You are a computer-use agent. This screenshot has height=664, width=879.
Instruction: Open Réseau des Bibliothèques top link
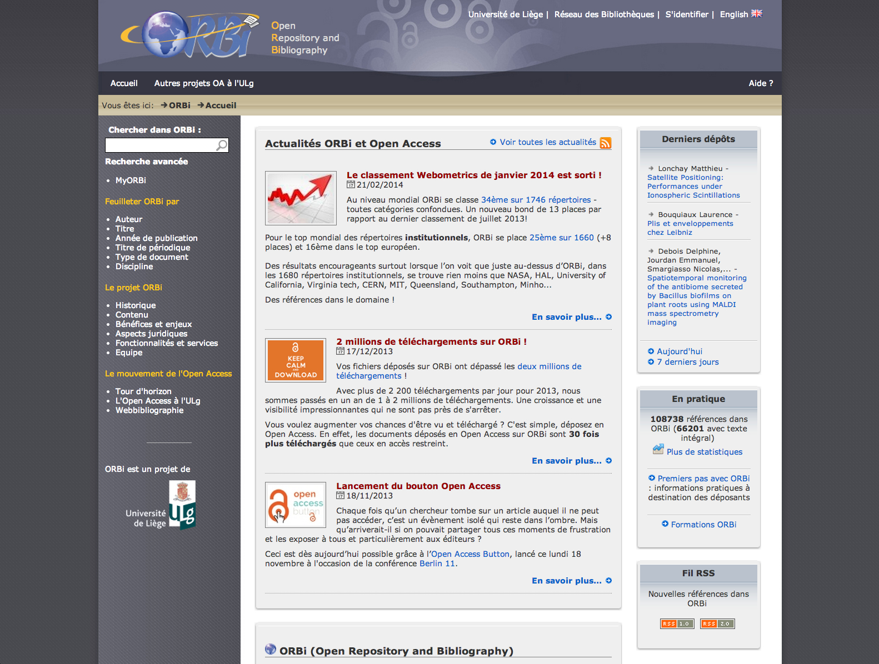[x=604, y=14]
